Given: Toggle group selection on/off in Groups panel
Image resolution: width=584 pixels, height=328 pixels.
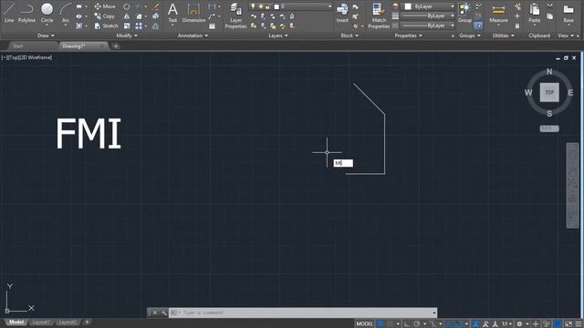Looking at the screenshot, I should pos(478,26).
